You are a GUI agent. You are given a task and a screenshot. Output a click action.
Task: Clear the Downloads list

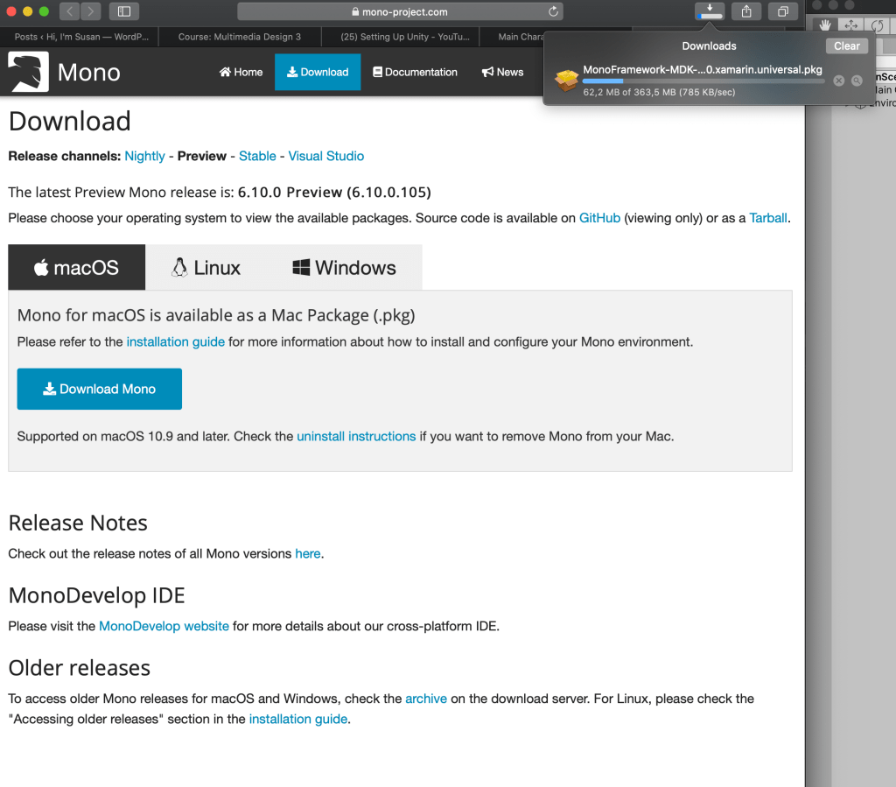[x=846, y=46]
